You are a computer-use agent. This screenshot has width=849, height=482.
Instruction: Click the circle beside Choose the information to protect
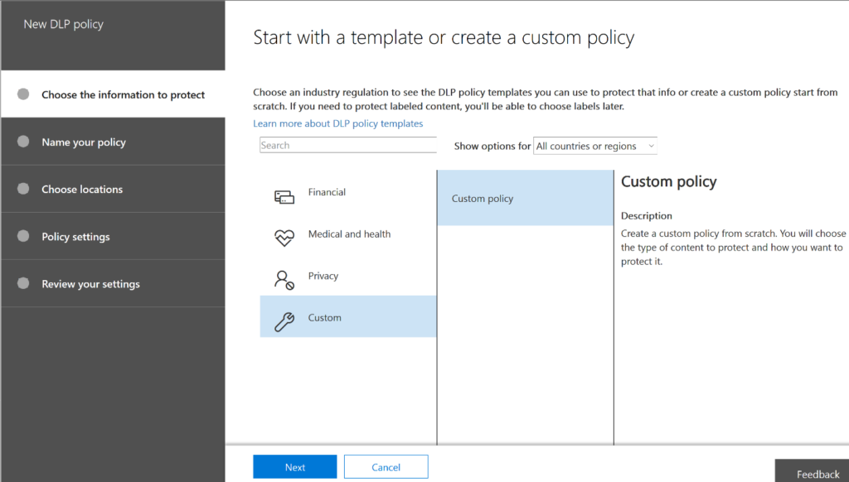23,94
